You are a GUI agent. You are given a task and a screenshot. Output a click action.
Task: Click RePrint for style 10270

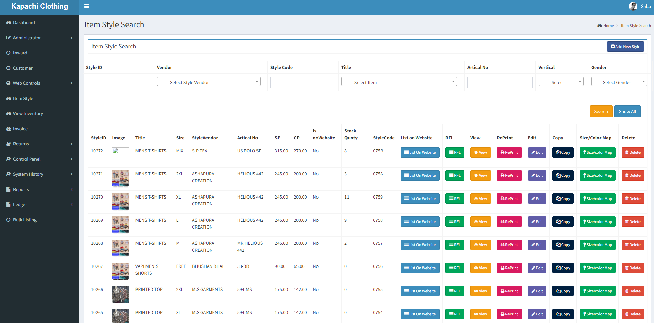509,199
